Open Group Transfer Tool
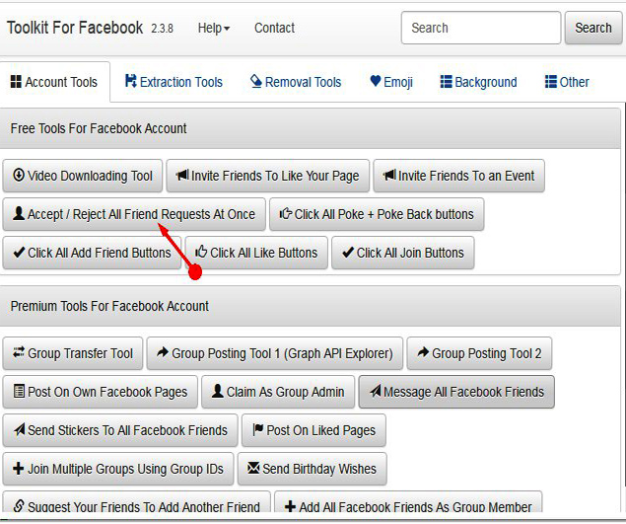The width and height of the screenshot is (626, 524). [x=73, y=353]
